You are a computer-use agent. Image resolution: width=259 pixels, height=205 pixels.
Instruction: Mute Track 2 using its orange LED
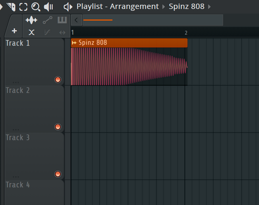pos(58,127)
